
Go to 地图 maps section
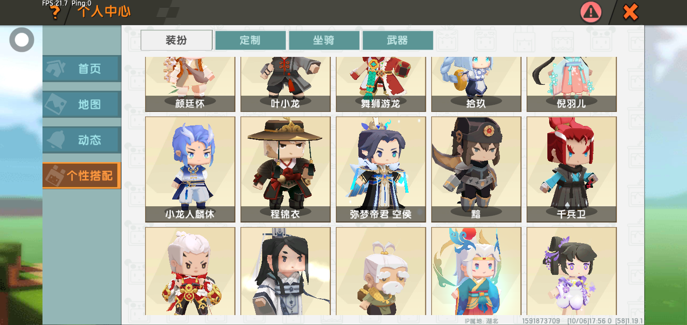click(x=82, y=104)
